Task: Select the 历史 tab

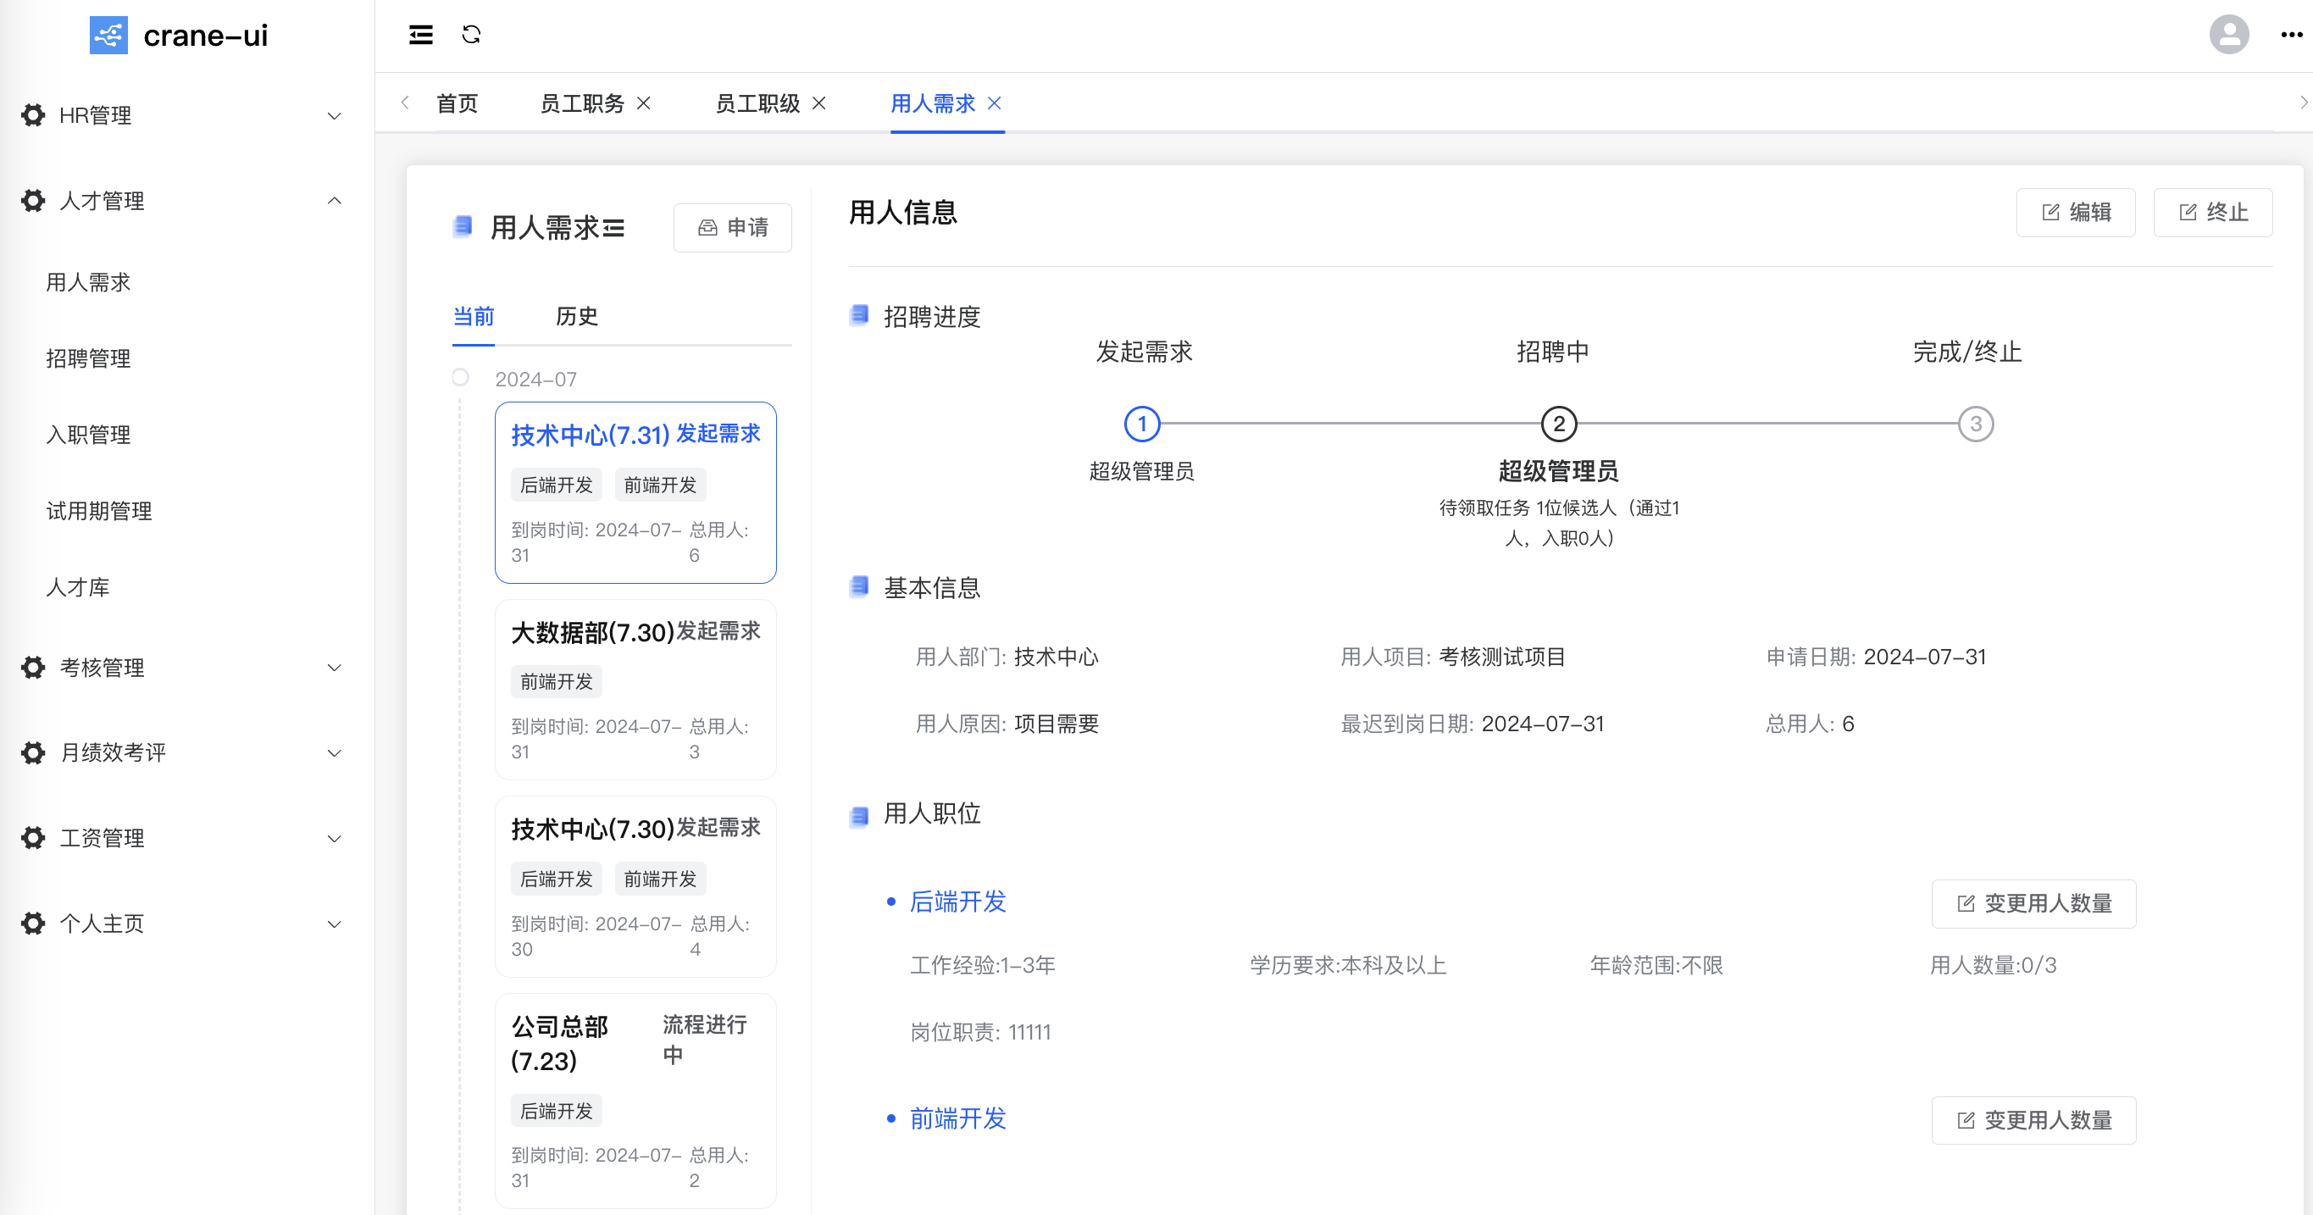Action: tap(576, 316)
